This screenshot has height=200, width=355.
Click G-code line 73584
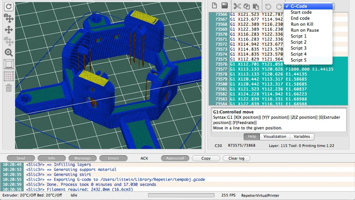[x=278, y=104]
